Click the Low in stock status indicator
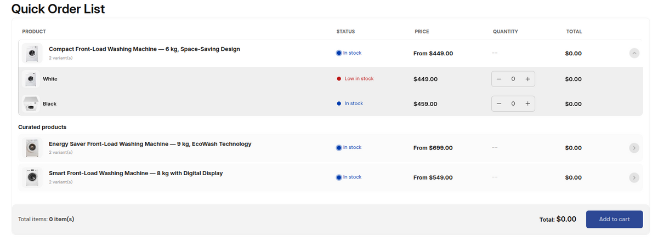The height and width of the screenshot is (242, 658). tap(355, 78)
